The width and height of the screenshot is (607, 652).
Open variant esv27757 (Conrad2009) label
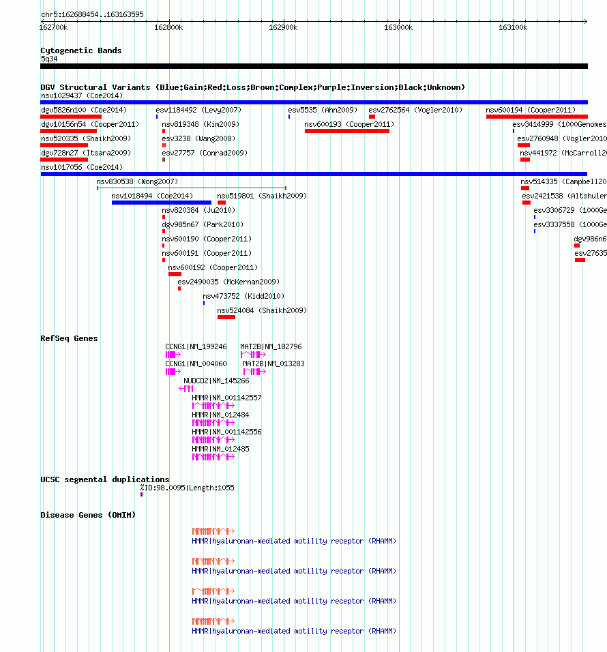(x=205, y=153)
